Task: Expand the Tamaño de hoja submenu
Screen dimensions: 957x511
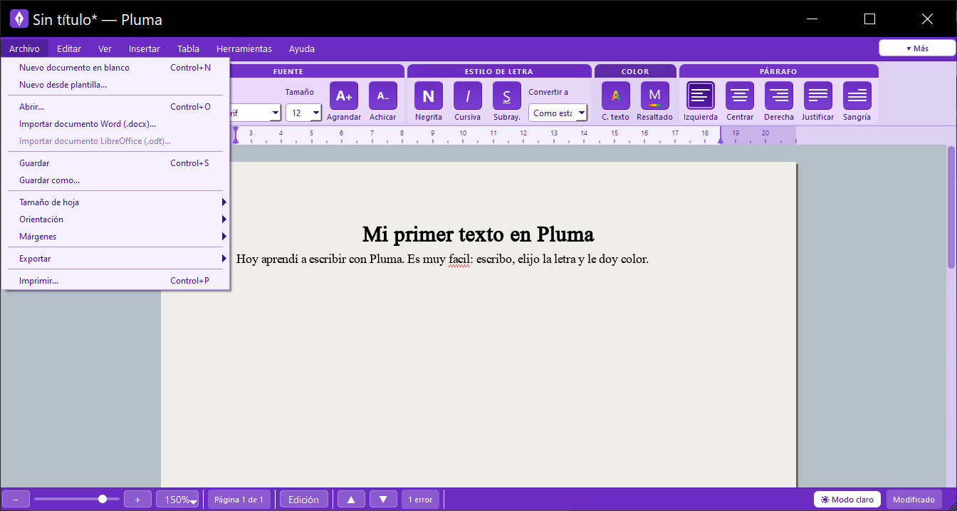Action: coord(115,202)
